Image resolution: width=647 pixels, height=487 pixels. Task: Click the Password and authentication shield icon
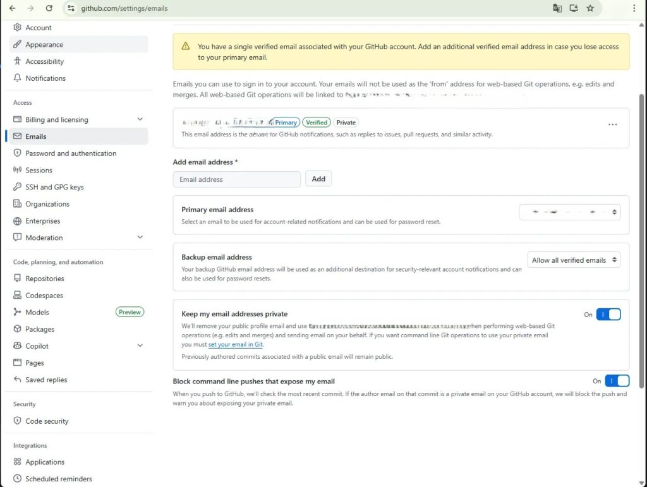18,153
